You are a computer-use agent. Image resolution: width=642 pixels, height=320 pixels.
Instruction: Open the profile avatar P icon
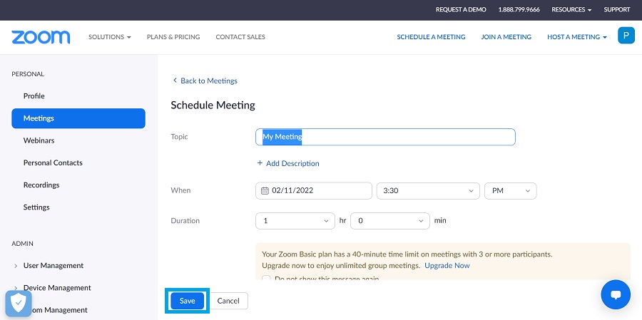pyautogui.click(x=626, y=36)
